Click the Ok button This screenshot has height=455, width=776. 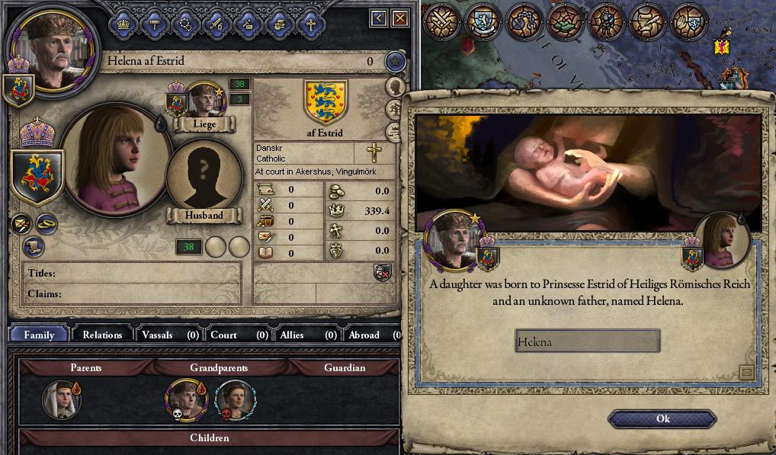[x=662, y=419]
